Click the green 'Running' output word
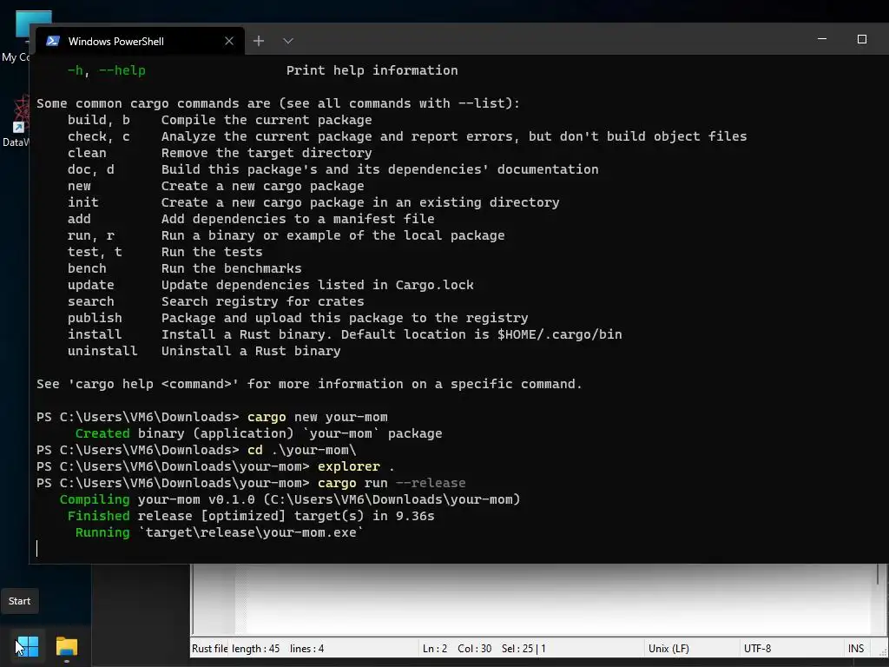 102,532
